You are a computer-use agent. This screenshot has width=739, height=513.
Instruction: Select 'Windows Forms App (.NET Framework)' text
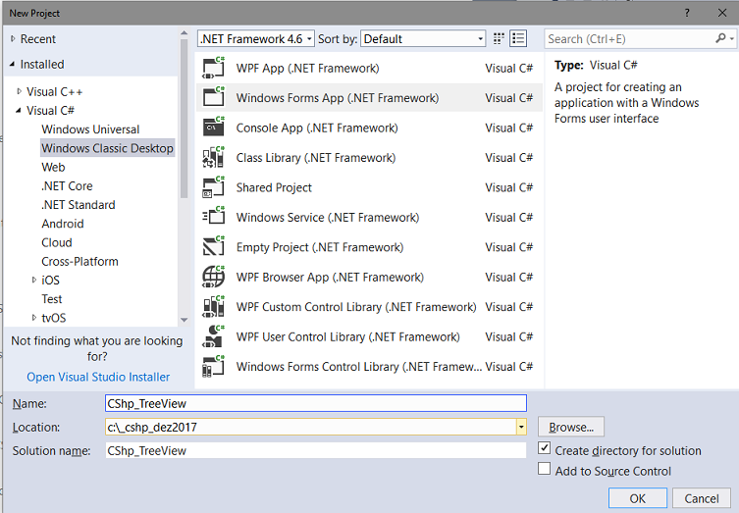(x=338, y=98)
